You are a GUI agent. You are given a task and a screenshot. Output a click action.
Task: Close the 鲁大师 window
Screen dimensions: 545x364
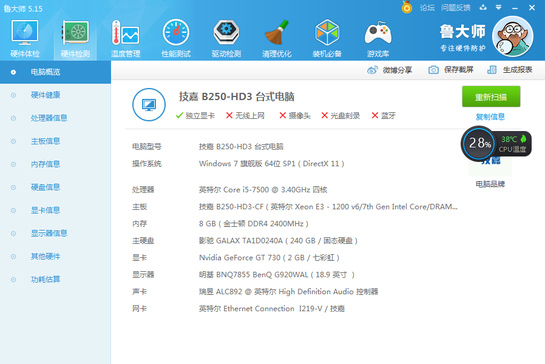pos(532,8)
